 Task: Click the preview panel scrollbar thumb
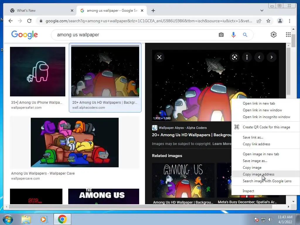[x=288, y=71]
